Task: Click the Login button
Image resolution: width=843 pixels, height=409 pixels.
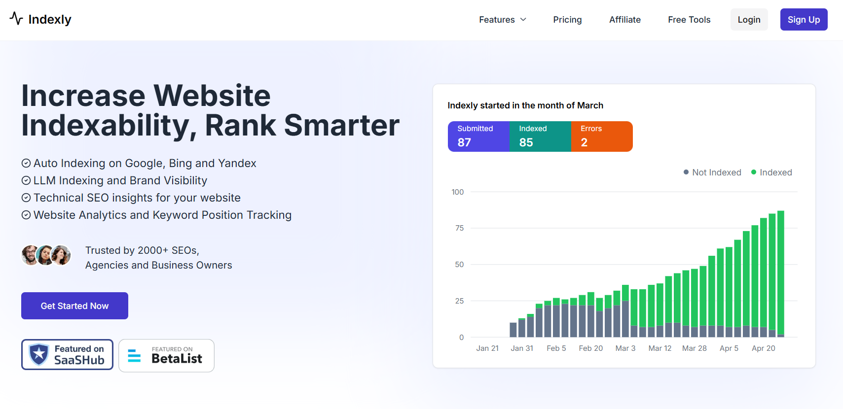Action: [749, 20]
